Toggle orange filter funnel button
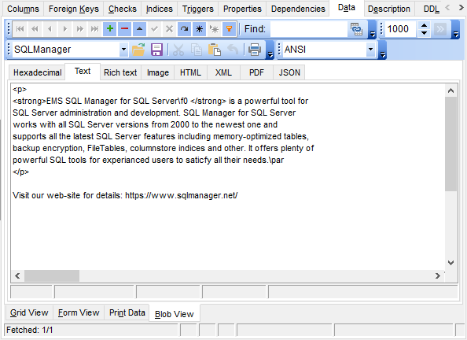Screen dimensions: 467x340 click(229, 29)
